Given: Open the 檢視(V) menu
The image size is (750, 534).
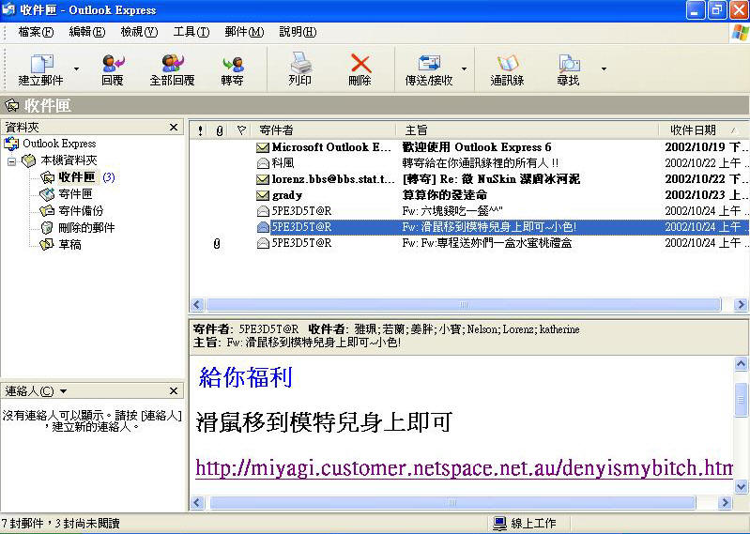Looking at the screenshot, I should pyautogui.click(x=139, y=32).
